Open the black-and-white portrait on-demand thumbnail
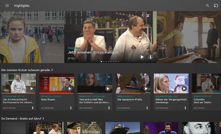This screenshot has height=134, width=221. click(x=199, y=128)
